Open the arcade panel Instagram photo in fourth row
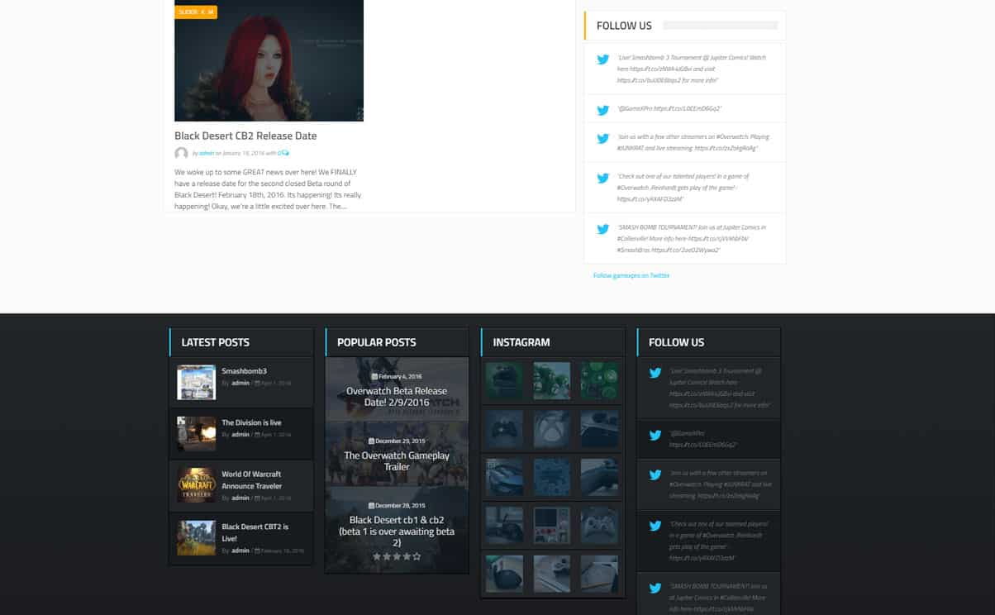This screenshot has height=615, width=995. point(552,526)
